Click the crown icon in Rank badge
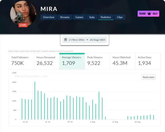The height and width of the screenshot is (132, 165). [x=149, y=14]
